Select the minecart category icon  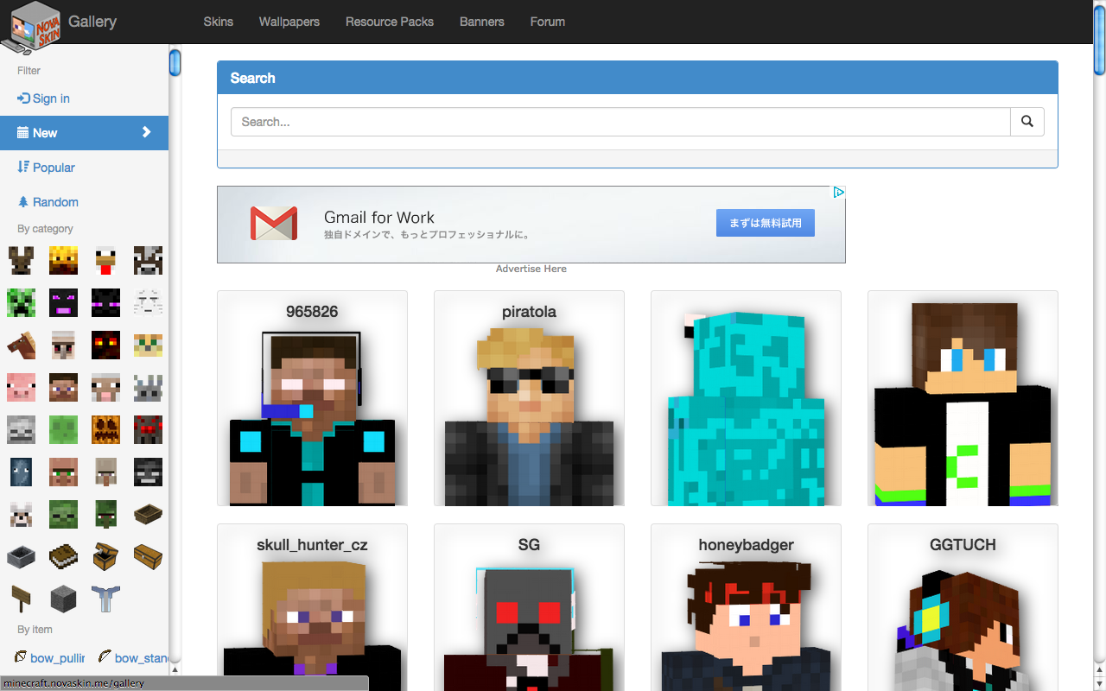[21, 556]
